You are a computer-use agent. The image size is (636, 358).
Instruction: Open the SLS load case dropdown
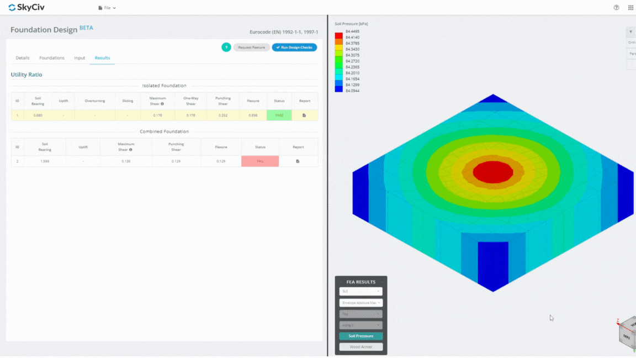point(361,291)
